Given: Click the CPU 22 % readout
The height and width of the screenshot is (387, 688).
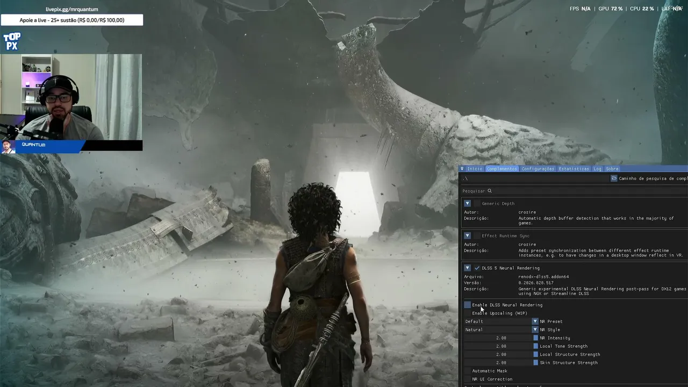Looking at the screenshot, I should coord(642,9).
